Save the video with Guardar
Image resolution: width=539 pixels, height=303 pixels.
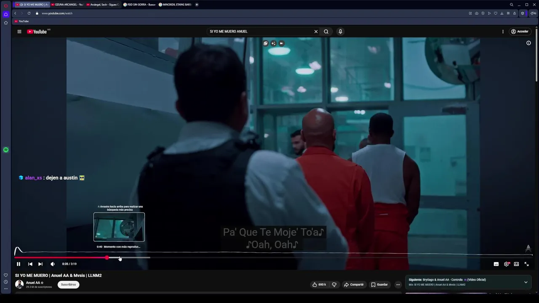379,284
